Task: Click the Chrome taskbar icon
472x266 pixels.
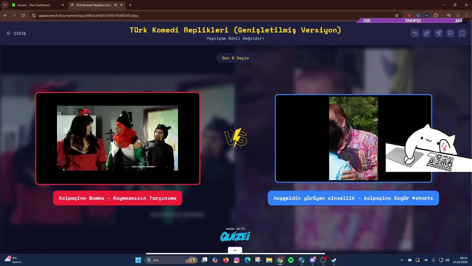Action: tap(280, 260)
